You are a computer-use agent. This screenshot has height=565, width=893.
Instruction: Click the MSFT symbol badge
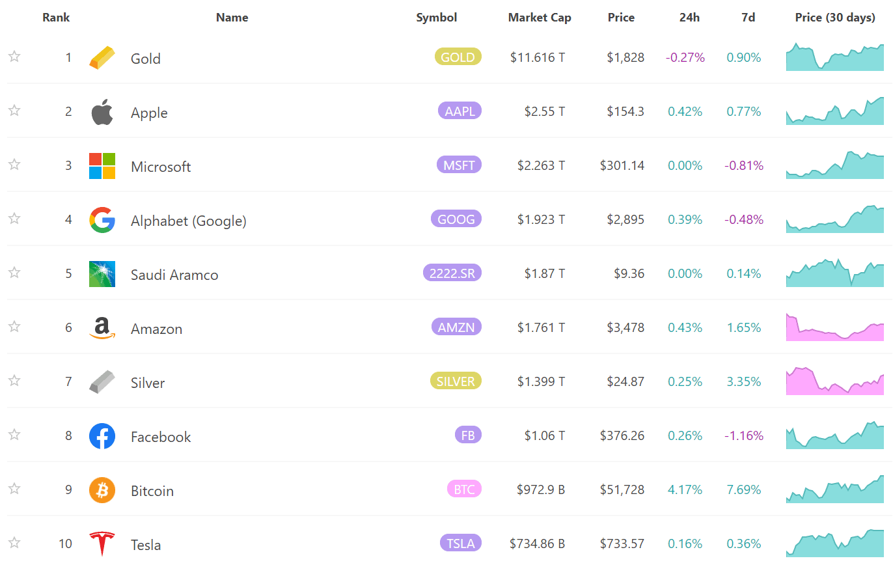(x=459, y=165)
